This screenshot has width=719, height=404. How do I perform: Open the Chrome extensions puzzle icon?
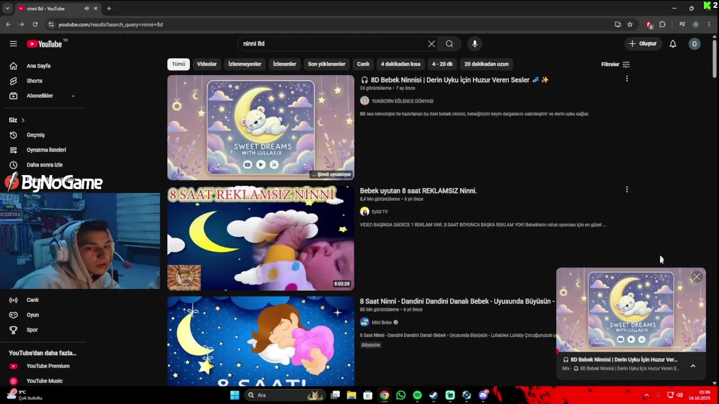(662, 24)
